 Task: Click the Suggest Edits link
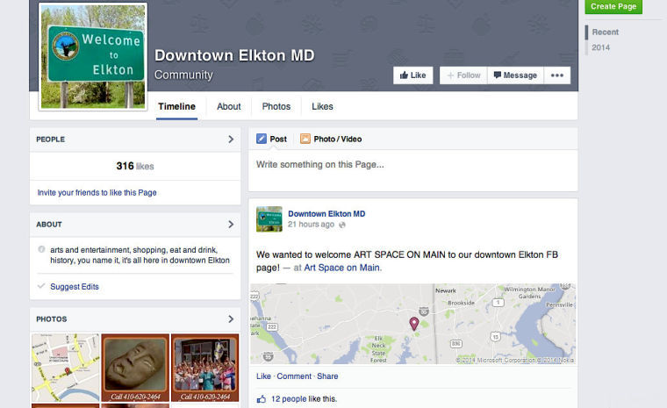(x=75, y=287)
